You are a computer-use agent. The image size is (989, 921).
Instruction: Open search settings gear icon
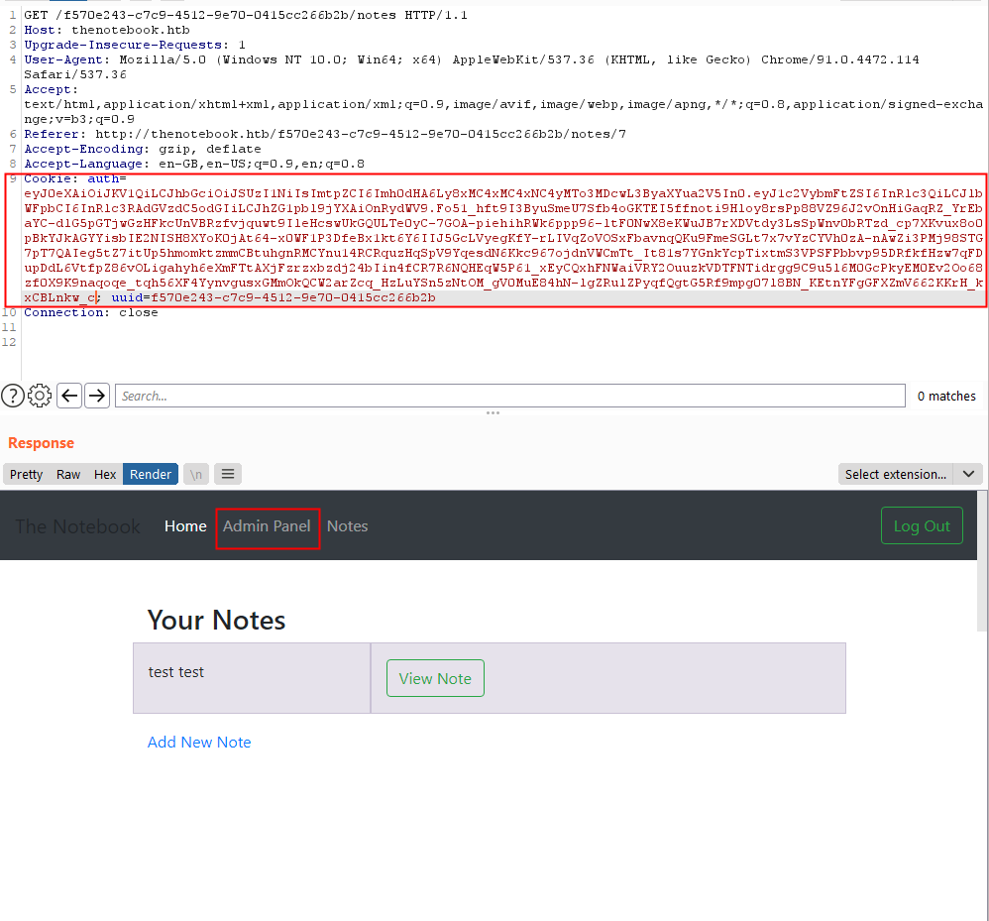(x=40, y=396)
